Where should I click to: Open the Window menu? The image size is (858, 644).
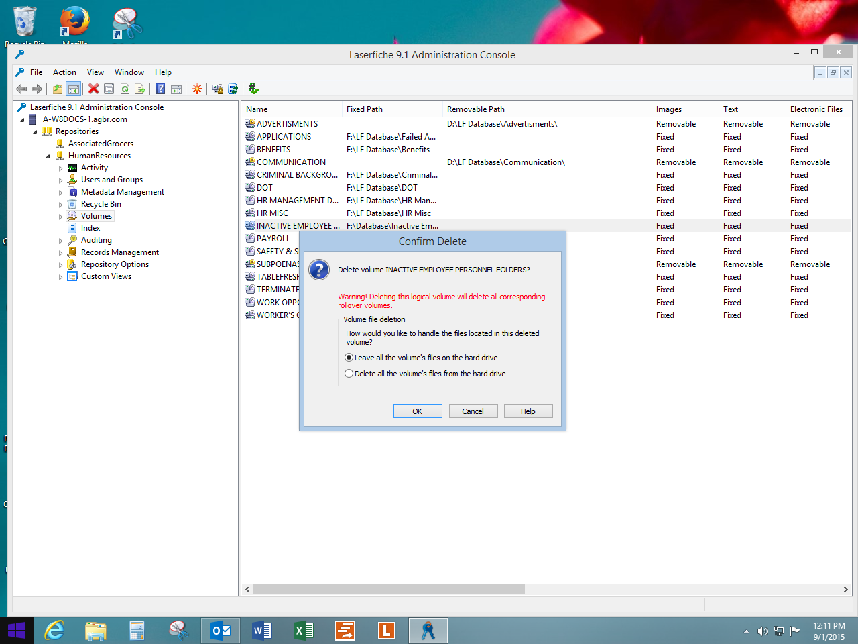[x=129, y=72]
